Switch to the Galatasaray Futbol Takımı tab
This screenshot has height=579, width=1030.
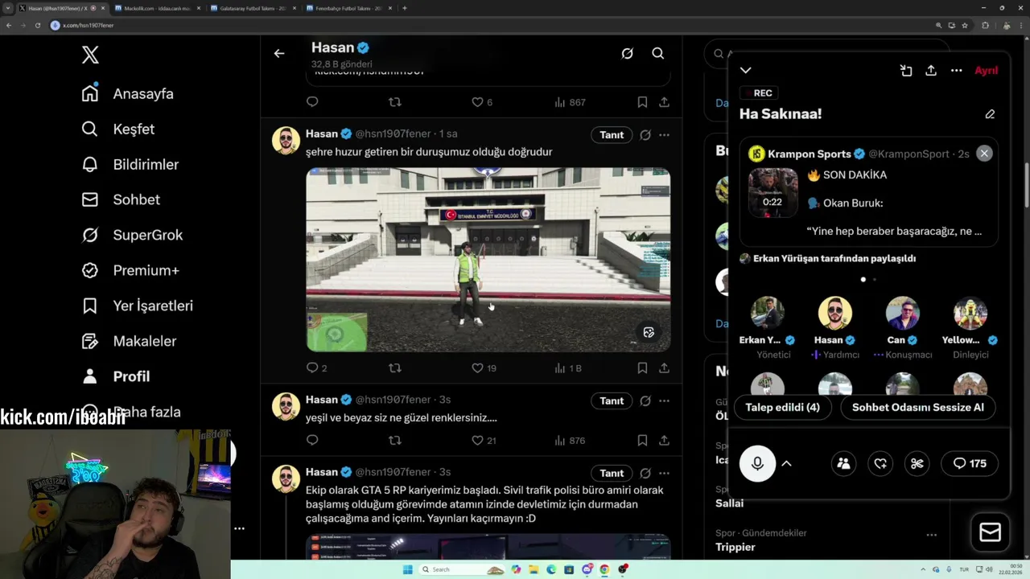pyautogui.click(x=253, y=8)
